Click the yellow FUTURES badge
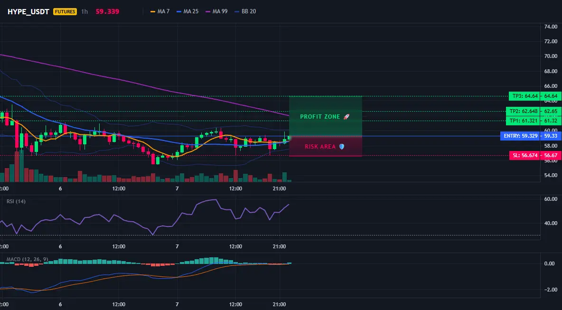 point(65,11)
